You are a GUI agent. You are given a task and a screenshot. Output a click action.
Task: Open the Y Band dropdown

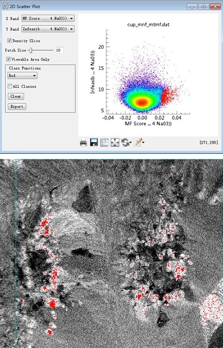click(x=48, y=29)
